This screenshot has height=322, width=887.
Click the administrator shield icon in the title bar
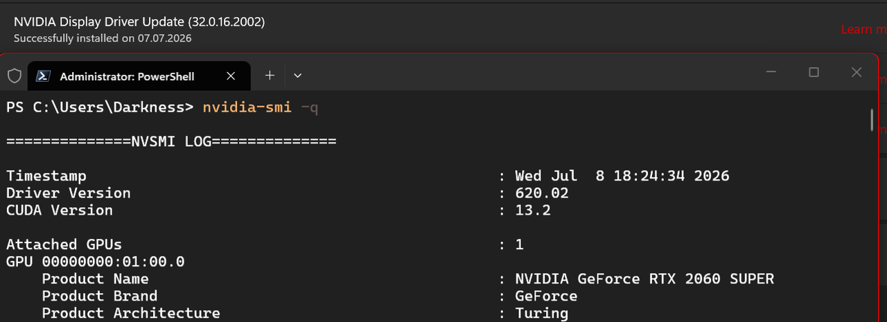click(14, 75)
